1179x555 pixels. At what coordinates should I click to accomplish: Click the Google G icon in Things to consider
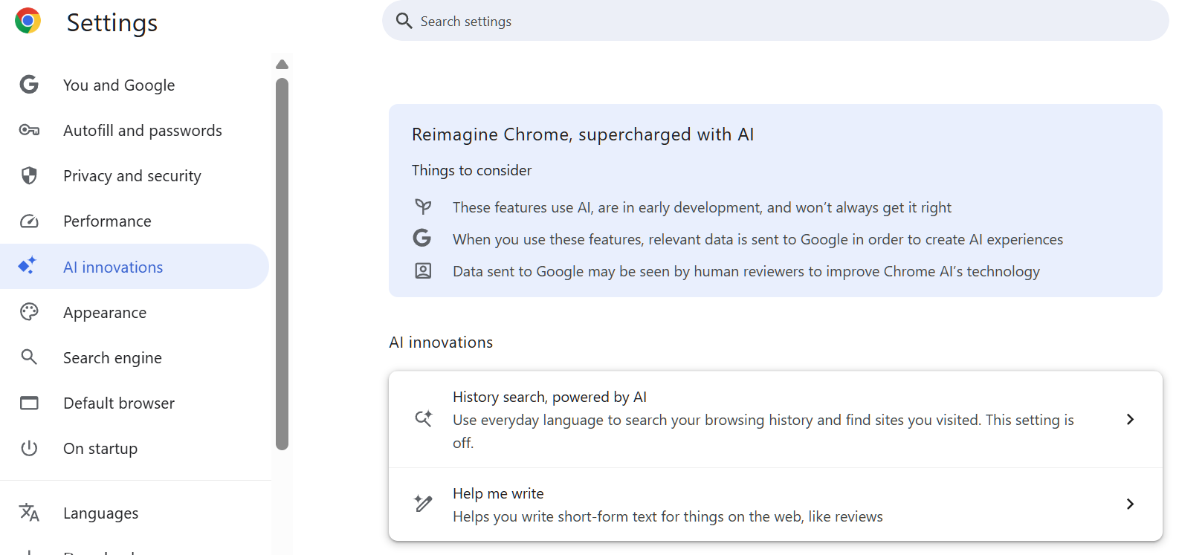click(x=422, y=238)
